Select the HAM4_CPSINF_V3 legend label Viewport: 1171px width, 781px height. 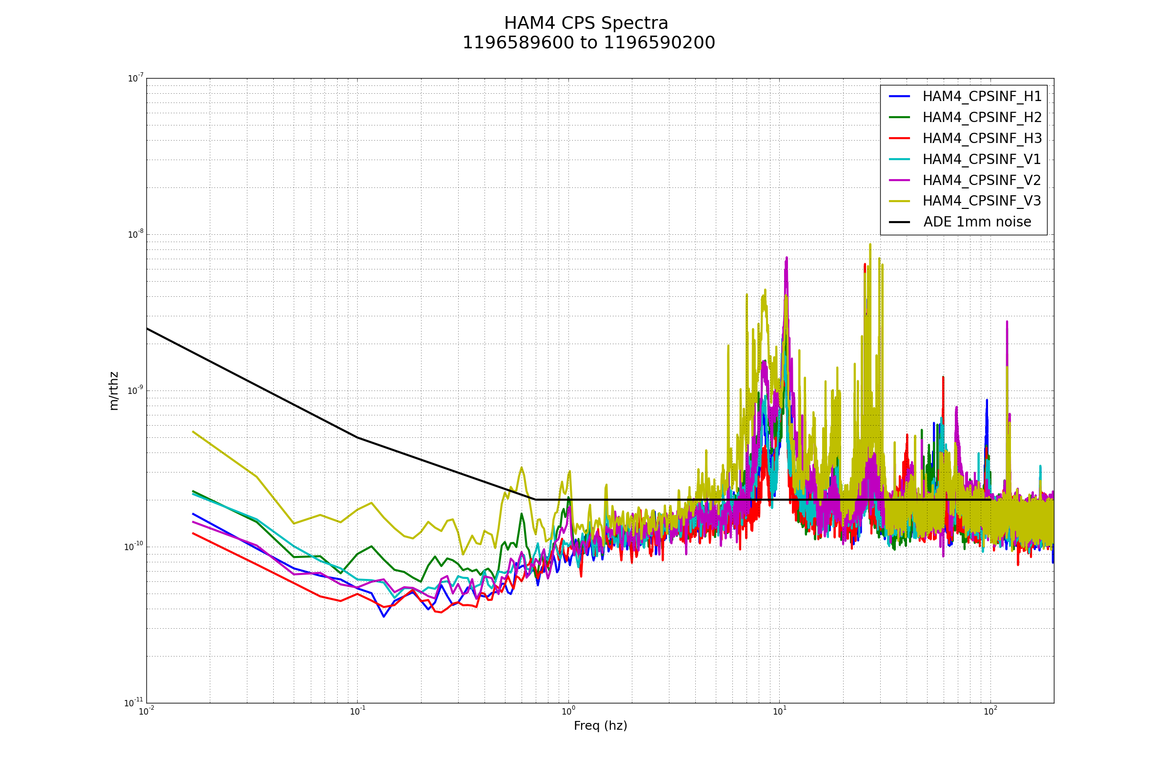pos(981,201)
